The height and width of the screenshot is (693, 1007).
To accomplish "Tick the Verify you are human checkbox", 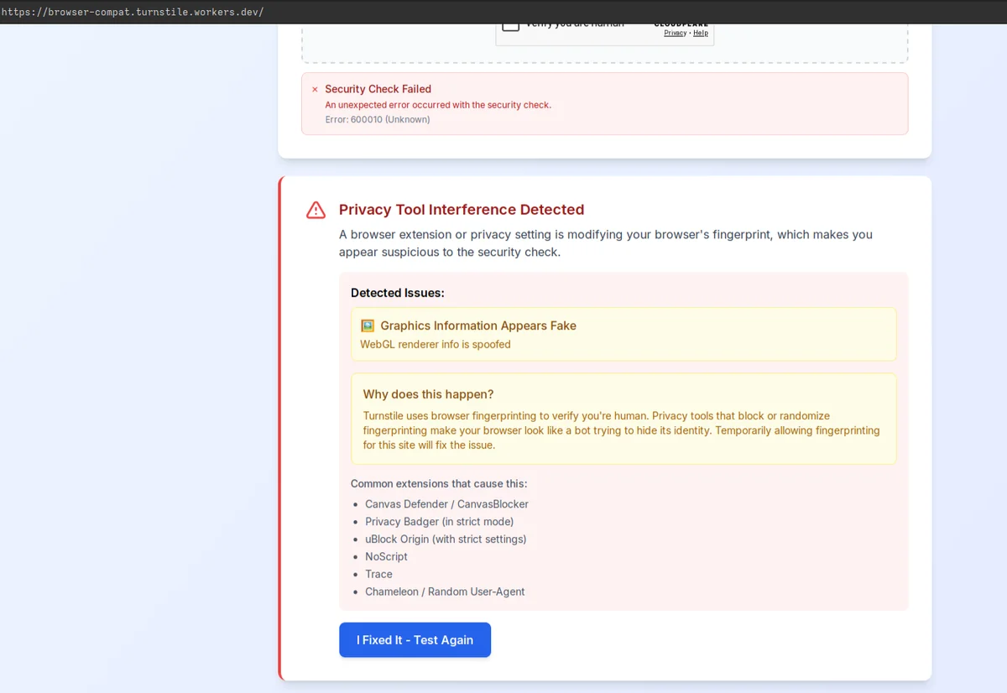I will [510, 27].
